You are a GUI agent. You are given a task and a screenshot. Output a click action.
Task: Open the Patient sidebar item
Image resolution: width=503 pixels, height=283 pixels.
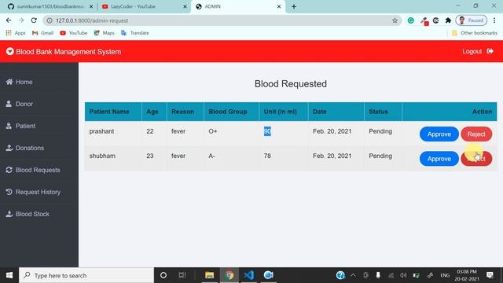[x=20, y=126]
